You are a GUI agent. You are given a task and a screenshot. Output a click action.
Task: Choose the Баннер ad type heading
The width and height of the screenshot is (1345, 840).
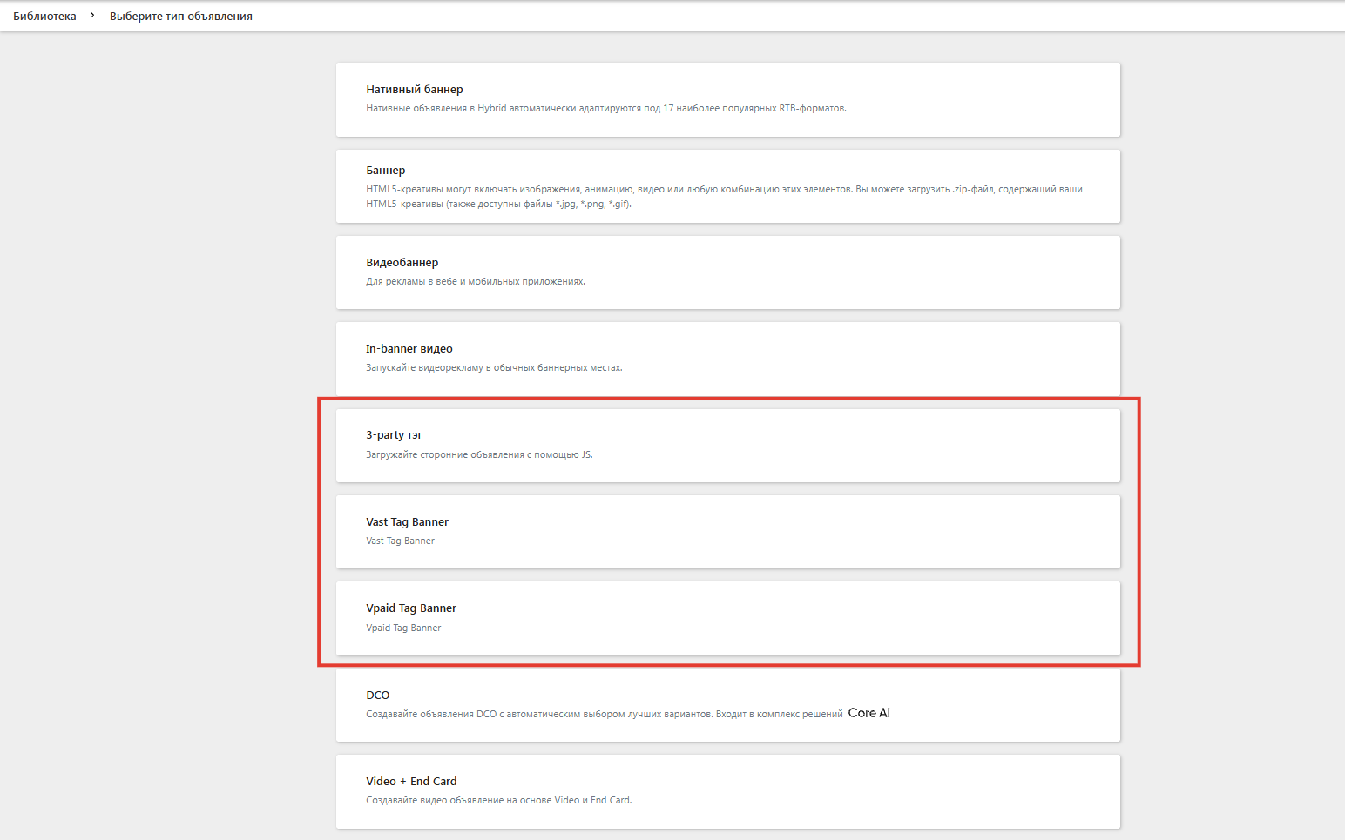tap(385, 171)
